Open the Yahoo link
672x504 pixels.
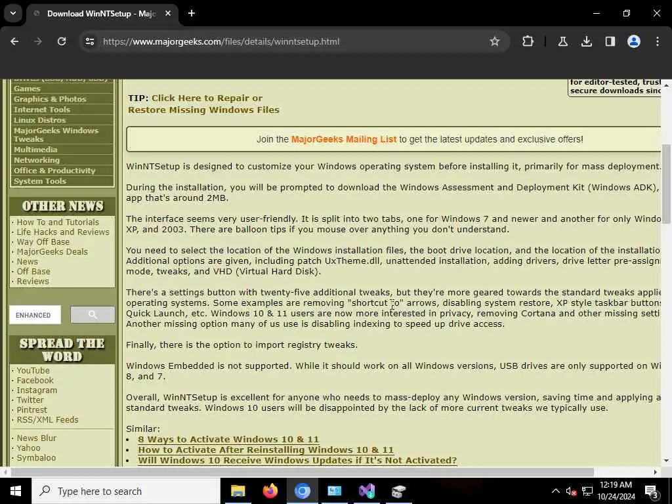pyautogui.click(x=28, y=448)
